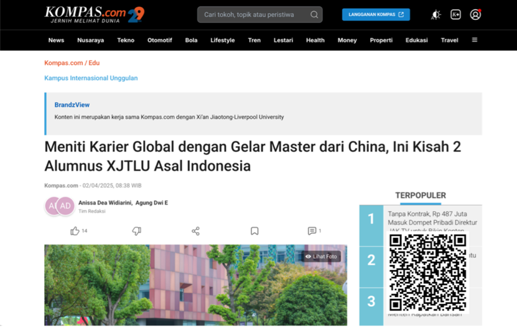The image size is (517, 328).
Task: Click the Lihat Foto button
Action: (x=321, y=256)
